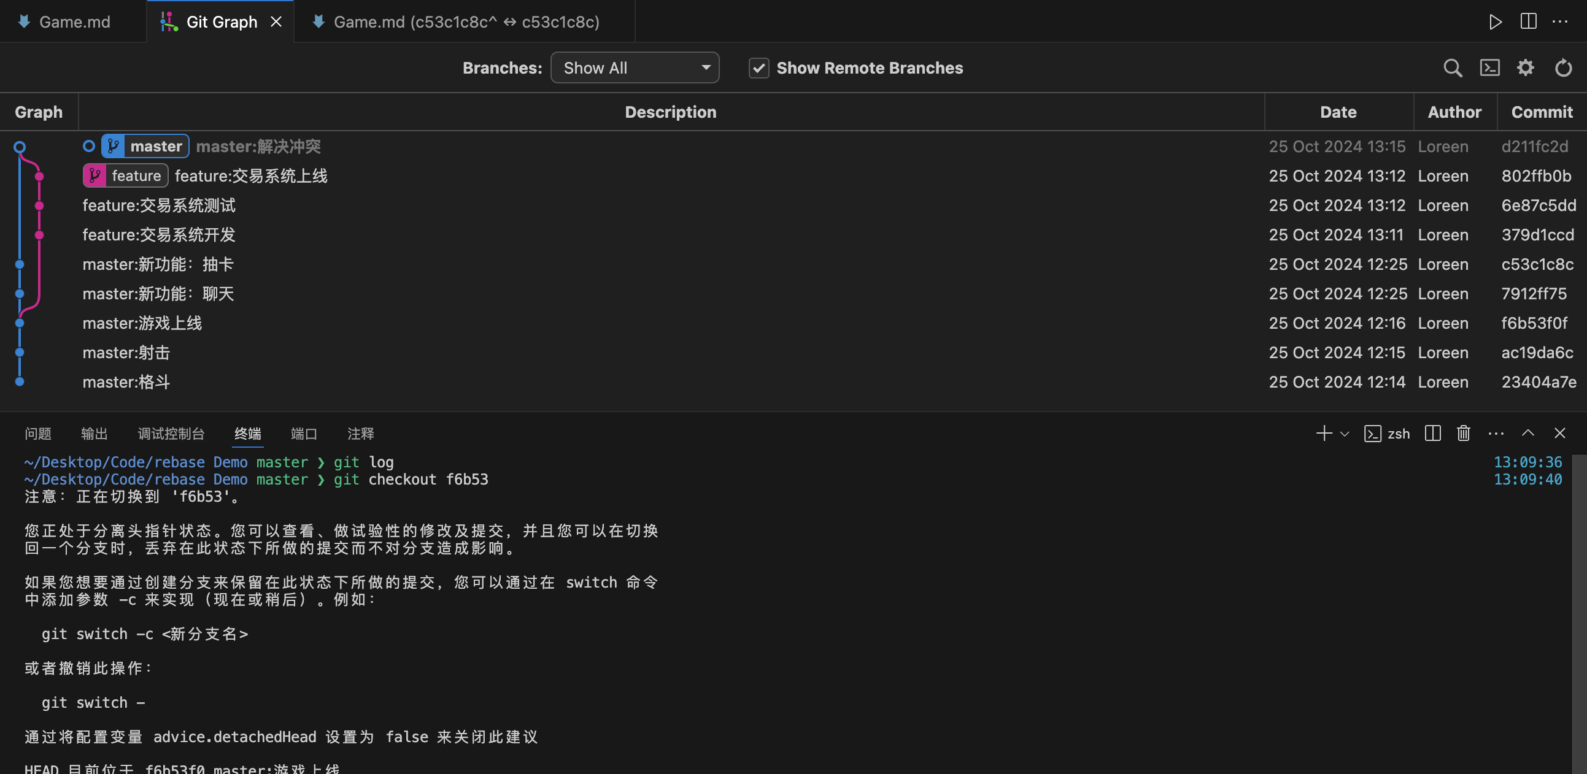
Task: Click commit hash ac19da6c
Action: click(x=1537, y=353)
